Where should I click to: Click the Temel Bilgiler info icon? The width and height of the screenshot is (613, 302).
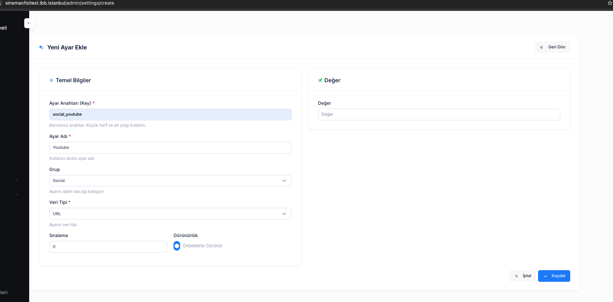pos(51,80)
